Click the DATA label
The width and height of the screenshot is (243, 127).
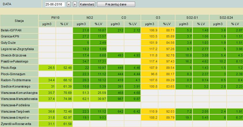coord(7,4)
